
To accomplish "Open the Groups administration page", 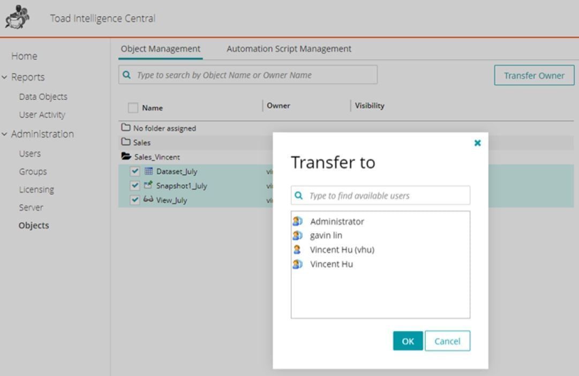I will tap(33, 171).
